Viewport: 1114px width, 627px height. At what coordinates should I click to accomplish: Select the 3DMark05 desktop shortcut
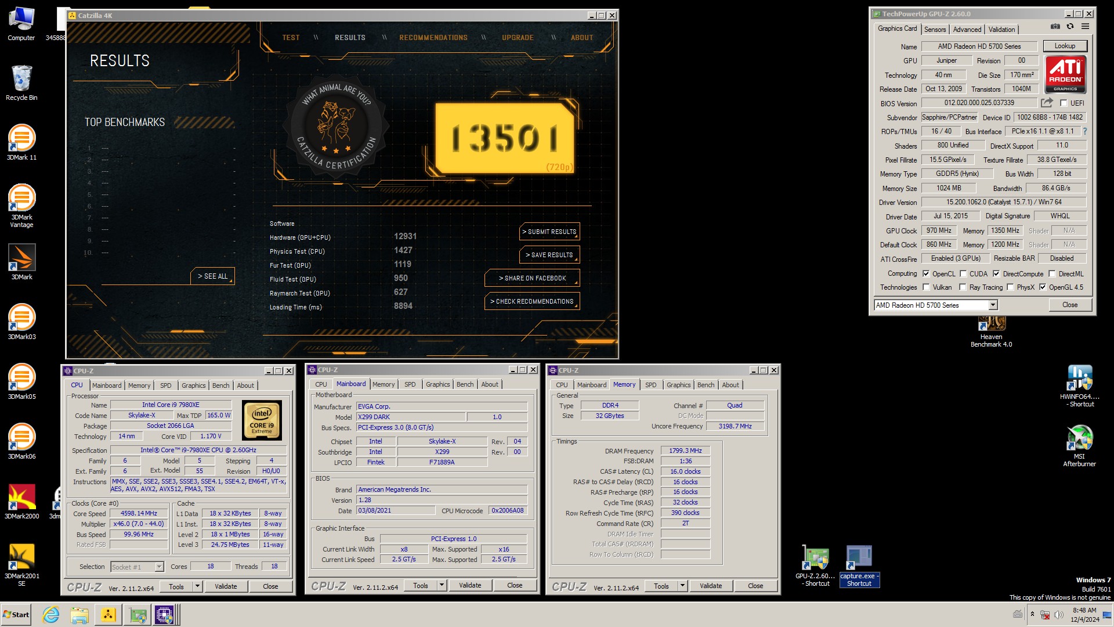pos(21,381)
